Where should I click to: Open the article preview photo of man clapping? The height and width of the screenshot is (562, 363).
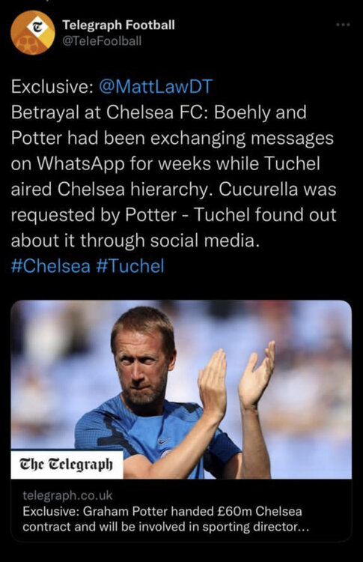(181, 390)
